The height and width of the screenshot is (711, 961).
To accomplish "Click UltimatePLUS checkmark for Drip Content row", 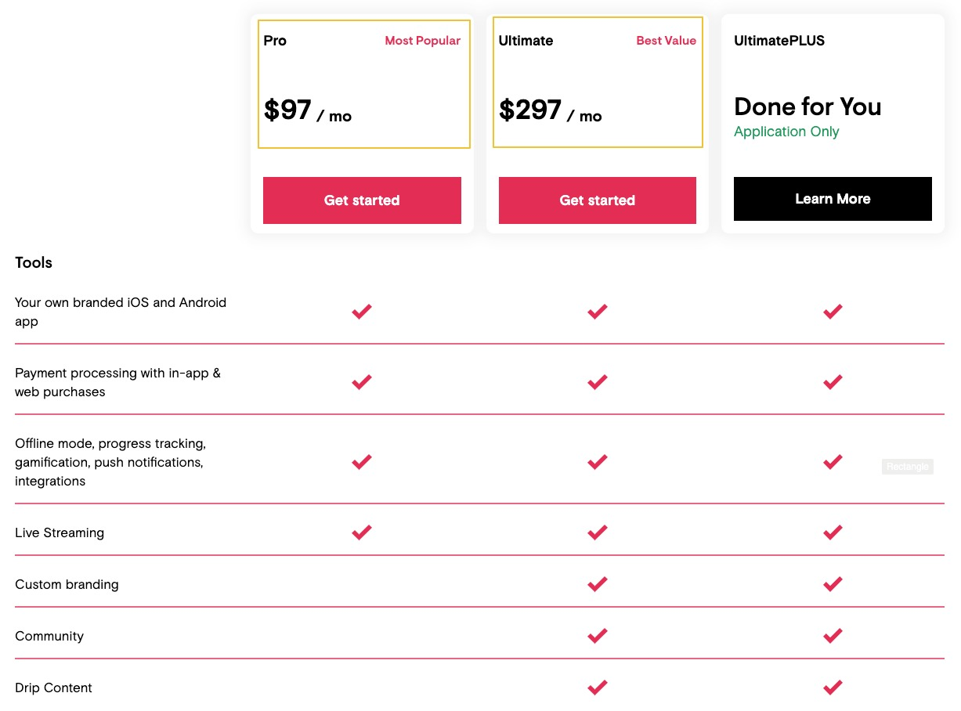I will (x=833, y=688).
